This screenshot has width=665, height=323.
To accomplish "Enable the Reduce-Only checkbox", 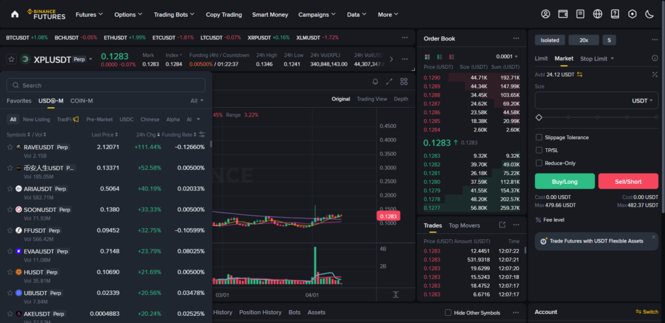I will pyautogui.click(x=539, y=162).
